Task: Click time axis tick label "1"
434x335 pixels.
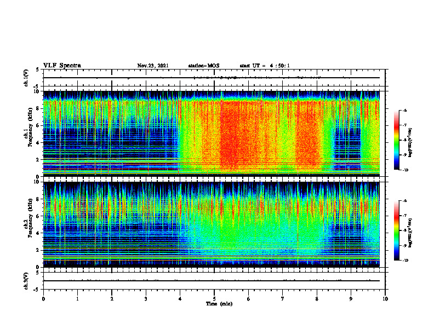Action: [77, 299]
